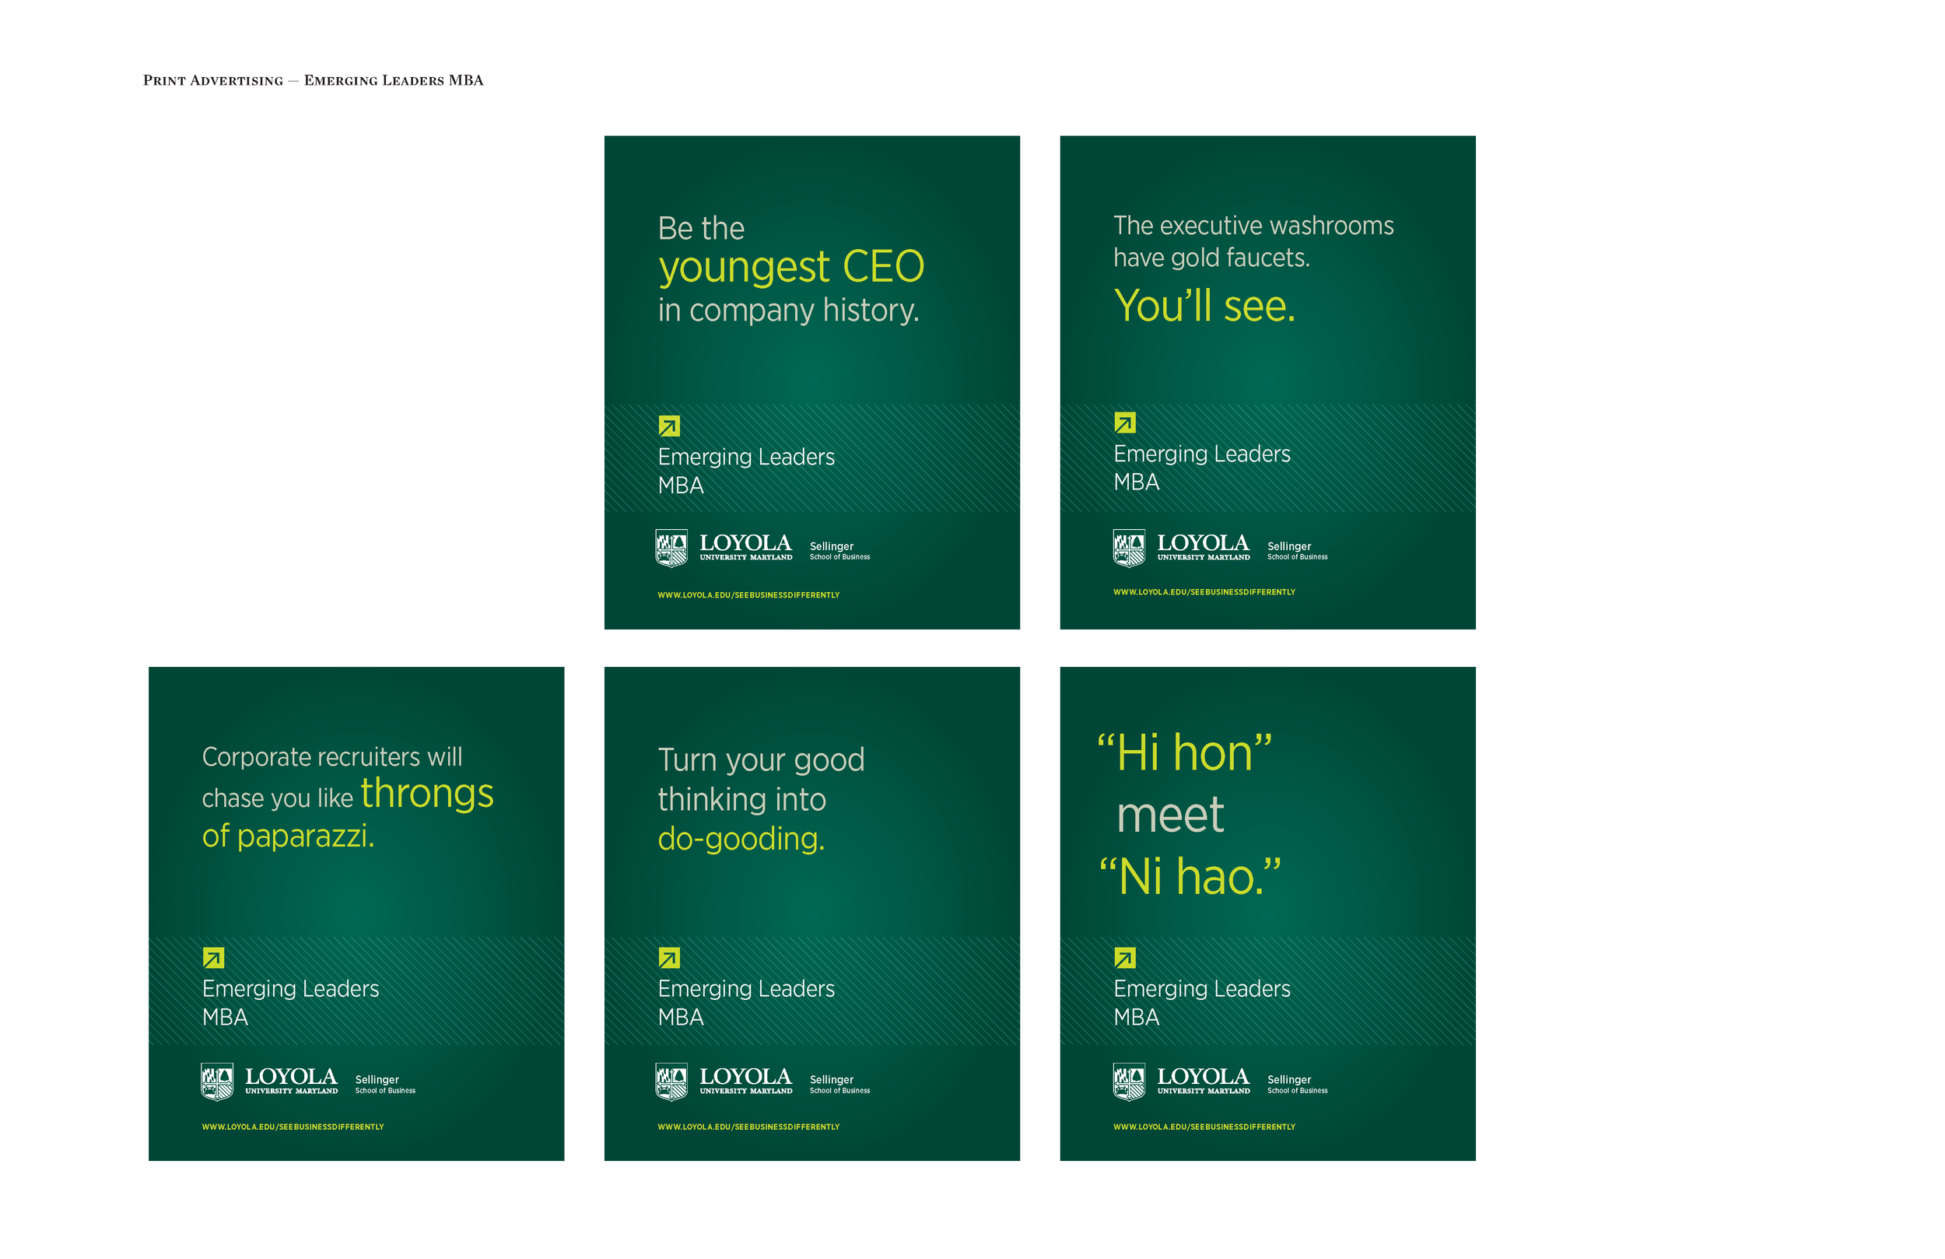Viewport: 1945px width, 1259px height.
Task: Click the 'Be the' text
Action: coord(701,228)
